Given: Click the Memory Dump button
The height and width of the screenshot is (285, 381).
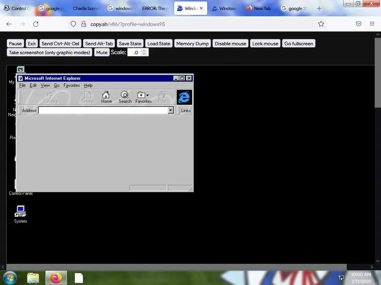Looking at the screenshot, I should (192, 44).
